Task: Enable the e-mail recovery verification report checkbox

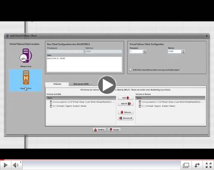Action: pos(131,70)
